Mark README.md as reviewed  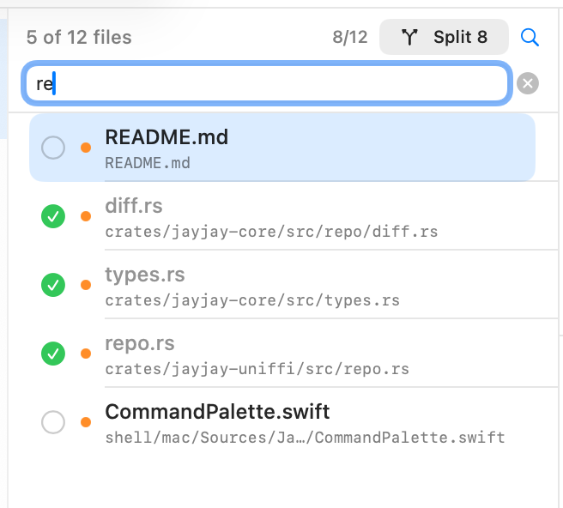pos(53,148)
